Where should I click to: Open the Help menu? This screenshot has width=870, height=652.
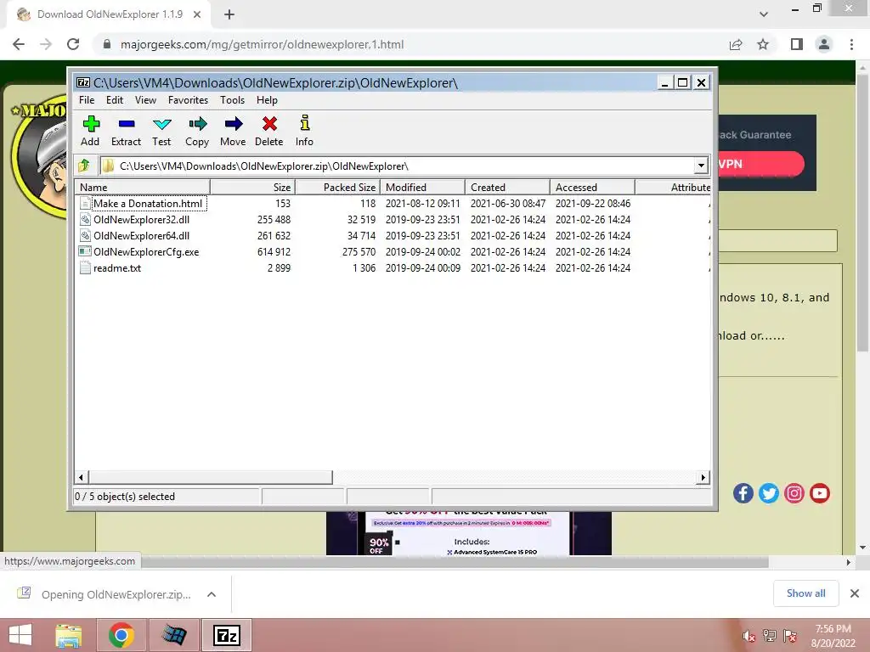pos(267,100)
